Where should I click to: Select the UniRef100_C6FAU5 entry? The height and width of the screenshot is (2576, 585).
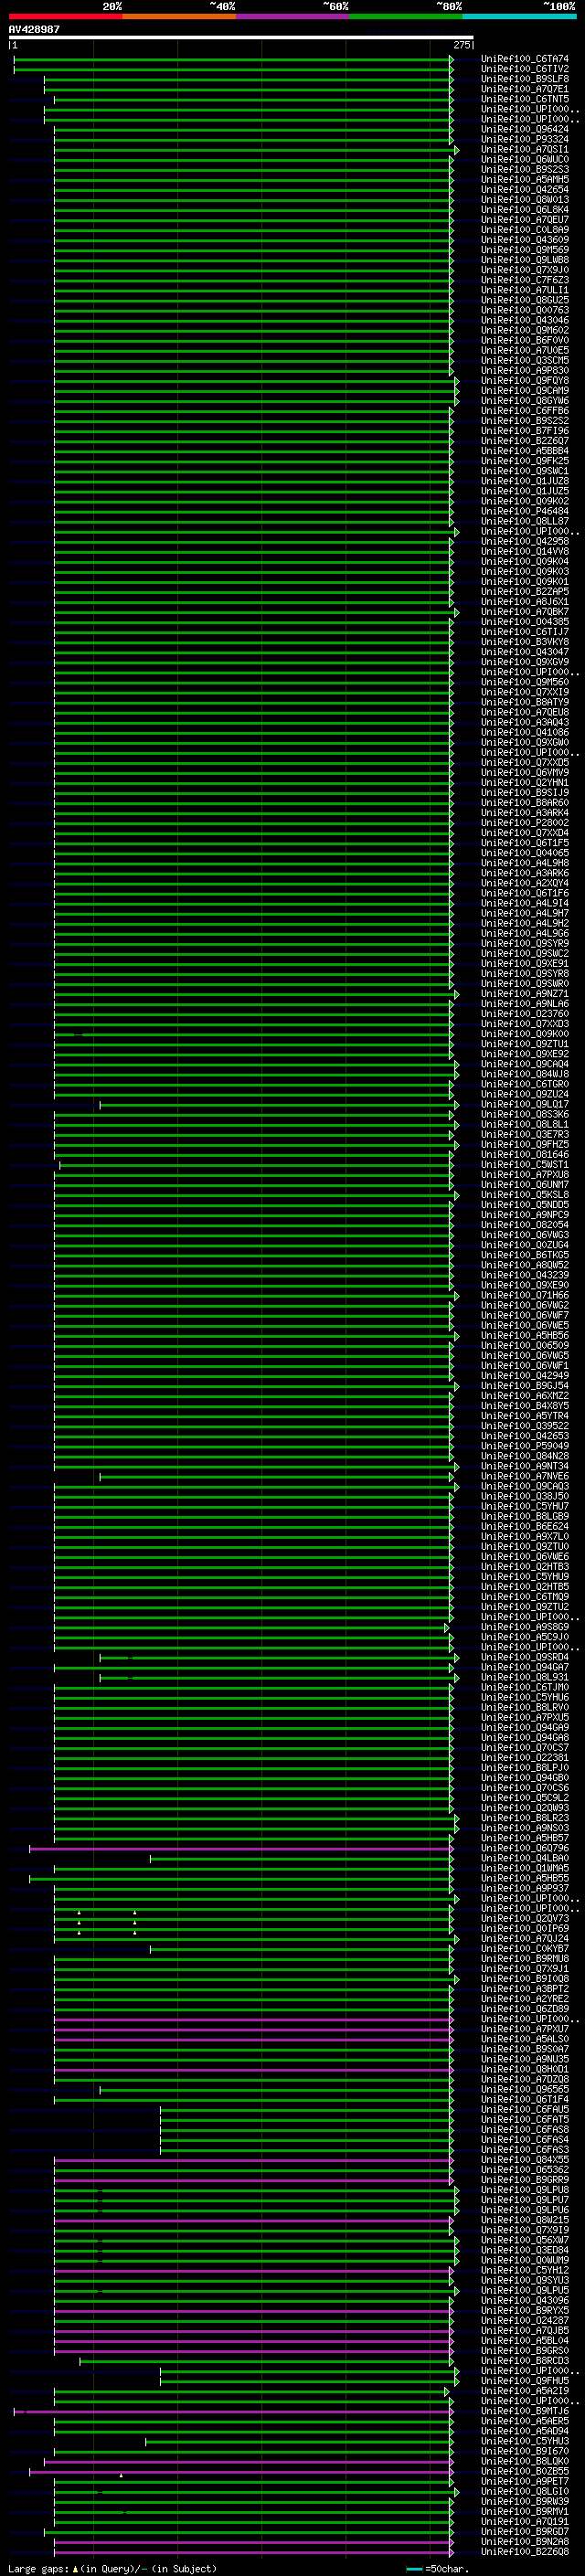point(525,2109)
